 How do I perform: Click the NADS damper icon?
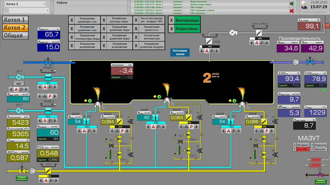[209, 41]
